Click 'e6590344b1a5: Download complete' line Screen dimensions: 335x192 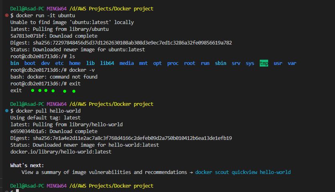coord(54,131)
